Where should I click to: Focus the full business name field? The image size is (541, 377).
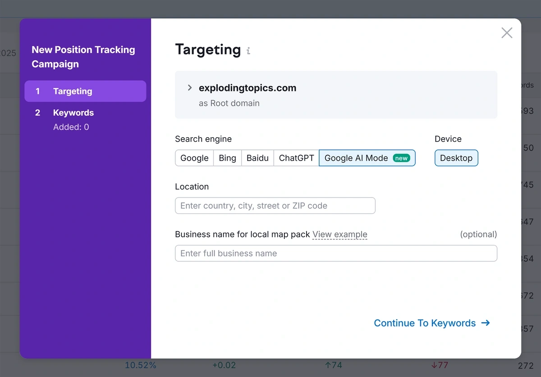336,253
